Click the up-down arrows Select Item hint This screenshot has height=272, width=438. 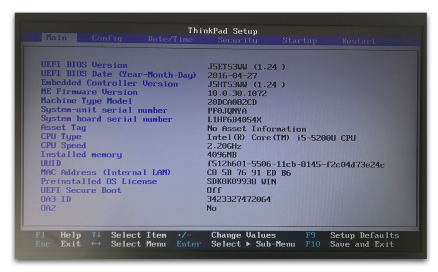tap(129, 235)
